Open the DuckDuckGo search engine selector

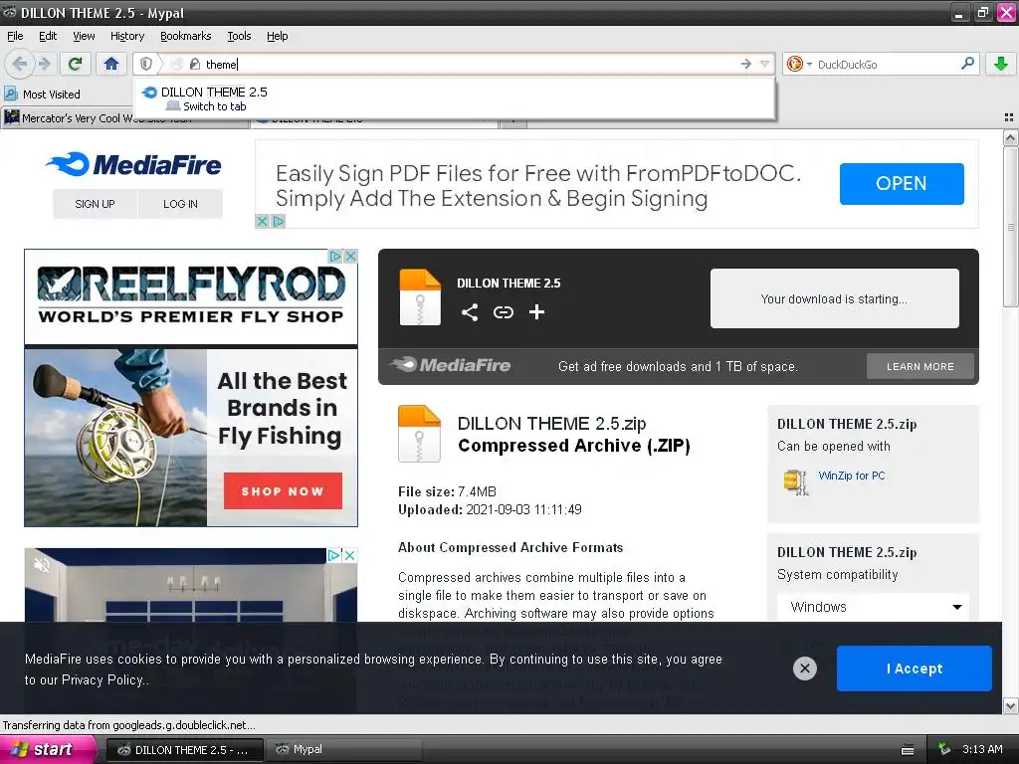pos(799,64)
